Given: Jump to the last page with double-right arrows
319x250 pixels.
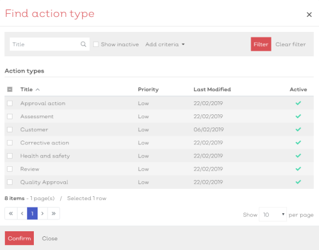Looking at the screenshot, I should tap(54, 213).
